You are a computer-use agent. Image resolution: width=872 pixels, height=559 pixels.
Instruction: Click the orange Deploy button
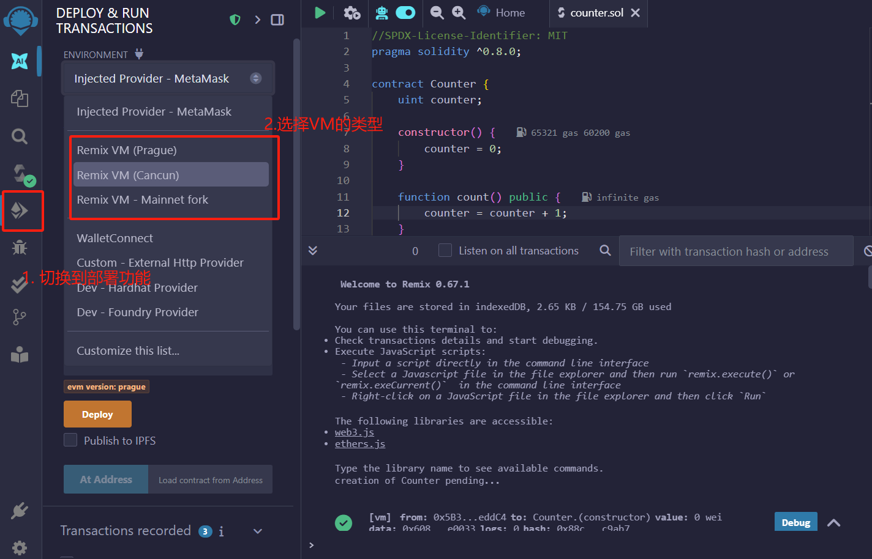[97, 414]
